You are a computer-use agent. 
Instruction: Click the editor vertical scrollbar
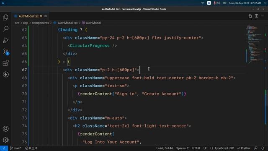pos(266,86)
